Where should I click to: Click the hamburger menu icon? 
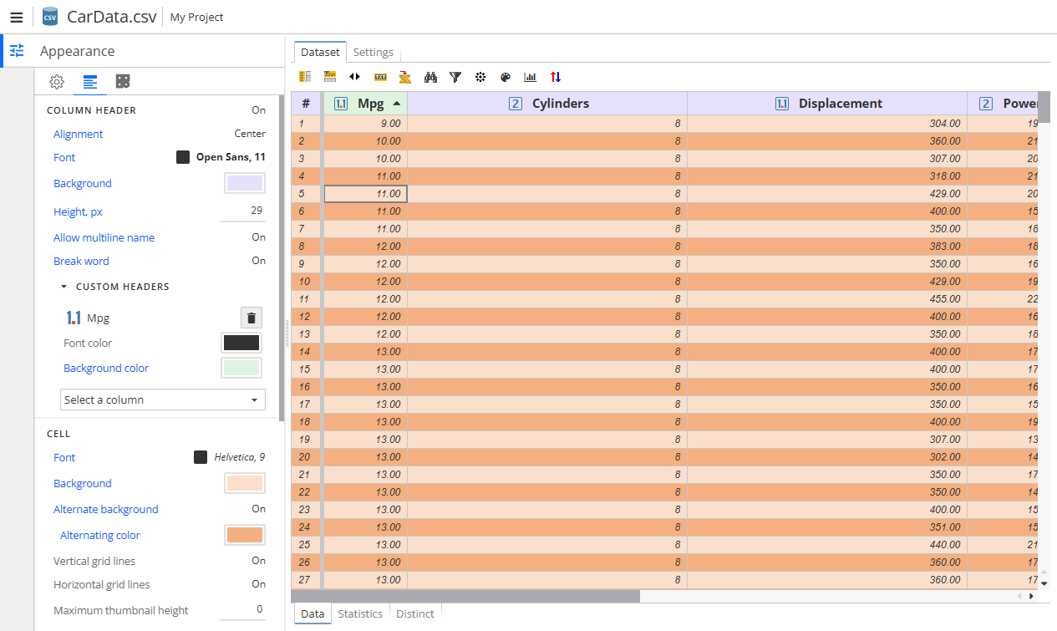17,17
